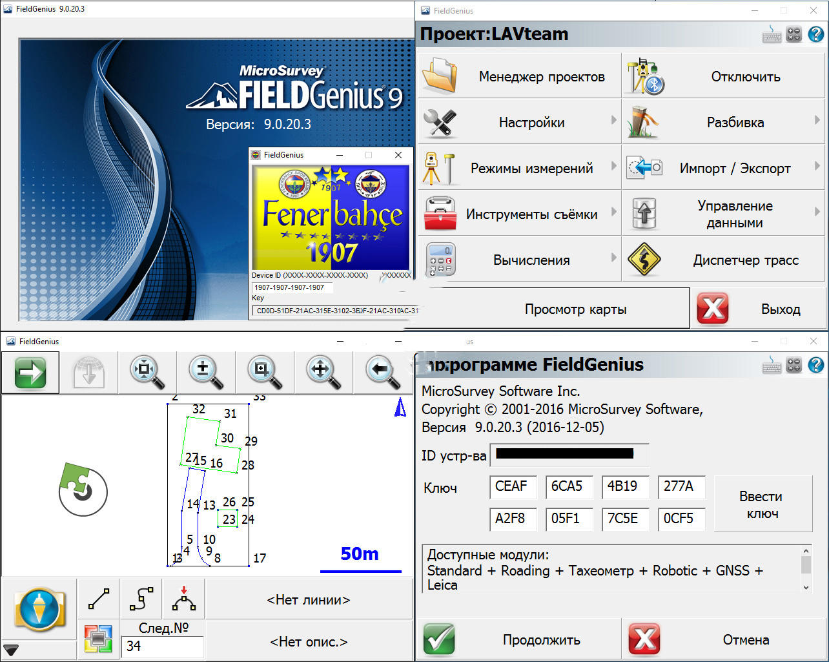
Task: Expand the Вычисления submenu arrow
Action: pyautogui.click(x=613, y=258)
